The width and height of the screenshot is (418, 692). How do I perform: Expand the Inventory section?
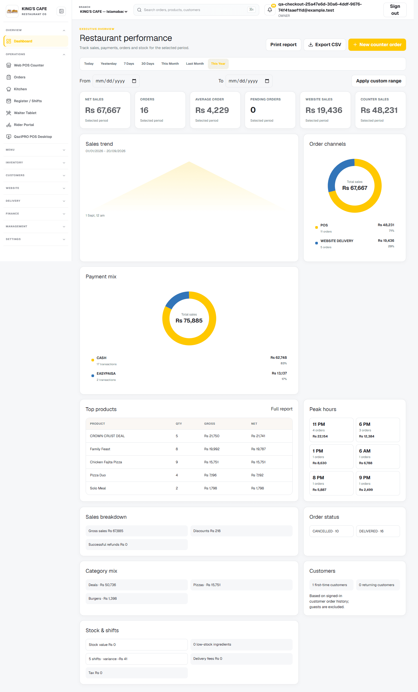(36, 163)
